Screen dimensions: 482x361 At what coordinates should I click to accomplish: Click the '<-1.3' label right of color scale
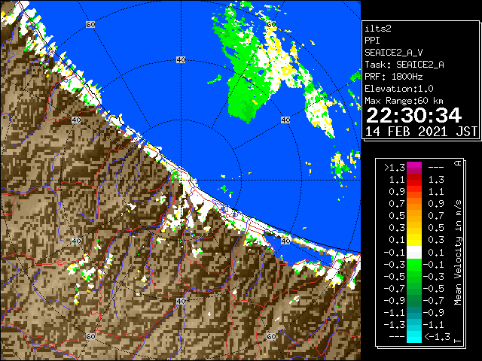(x=437, y=337)
